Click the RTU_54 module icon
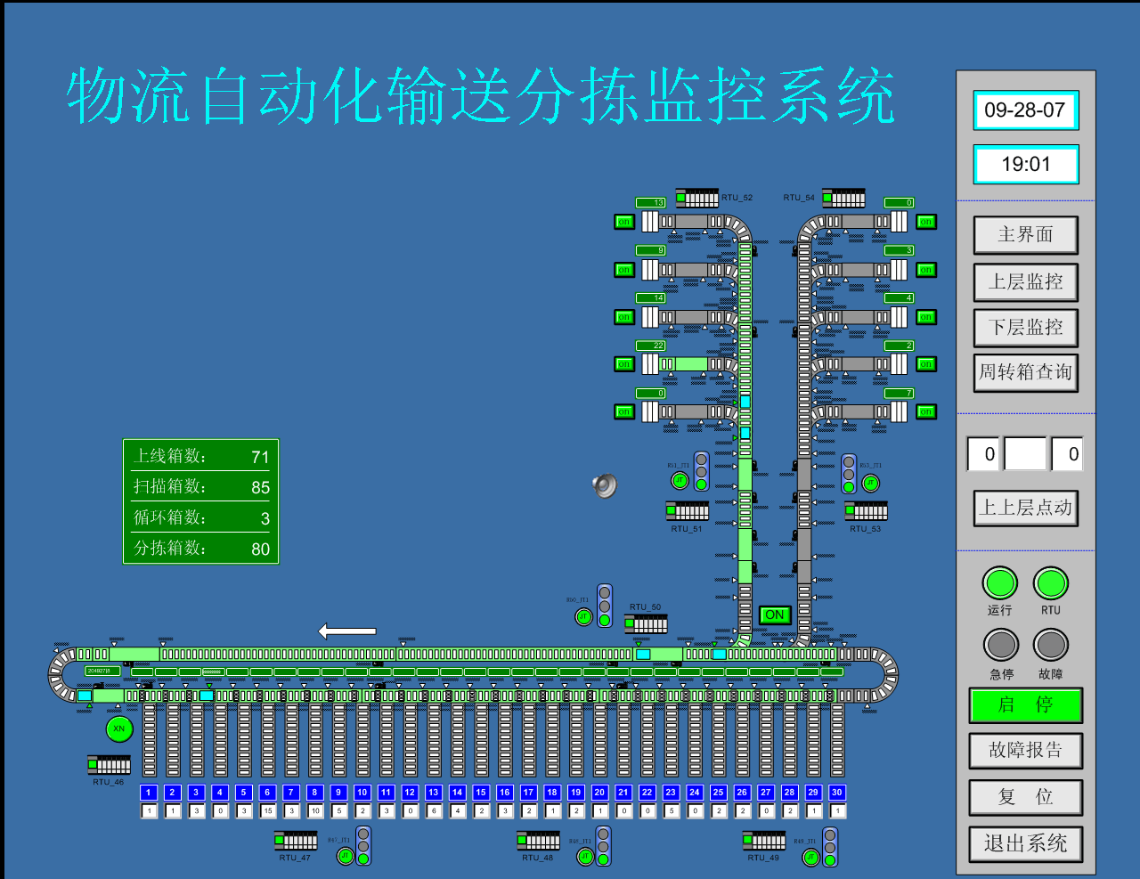The width and height of the screenshot is (1140, 879). pyautogui.click(x=843, y=198)
